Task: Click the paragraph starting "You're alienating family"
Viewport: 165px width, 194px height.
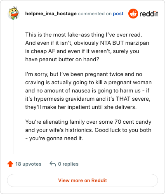Action: tap(88, 130)
